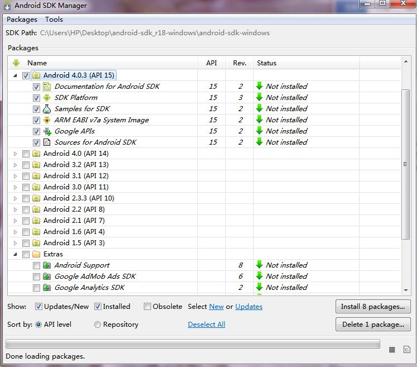This screenshot has height=367, width=417.
Task: Click the stop square icon near progress bar
Action: click(x=392, y=350)
